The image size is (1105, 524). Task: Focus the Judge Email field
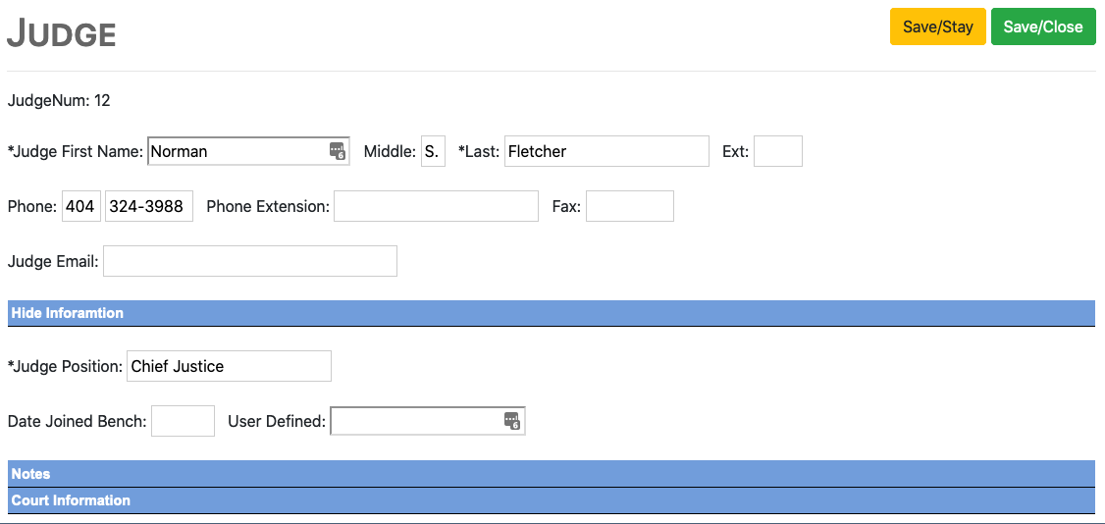pyautogui.click(x=249, y=261)
